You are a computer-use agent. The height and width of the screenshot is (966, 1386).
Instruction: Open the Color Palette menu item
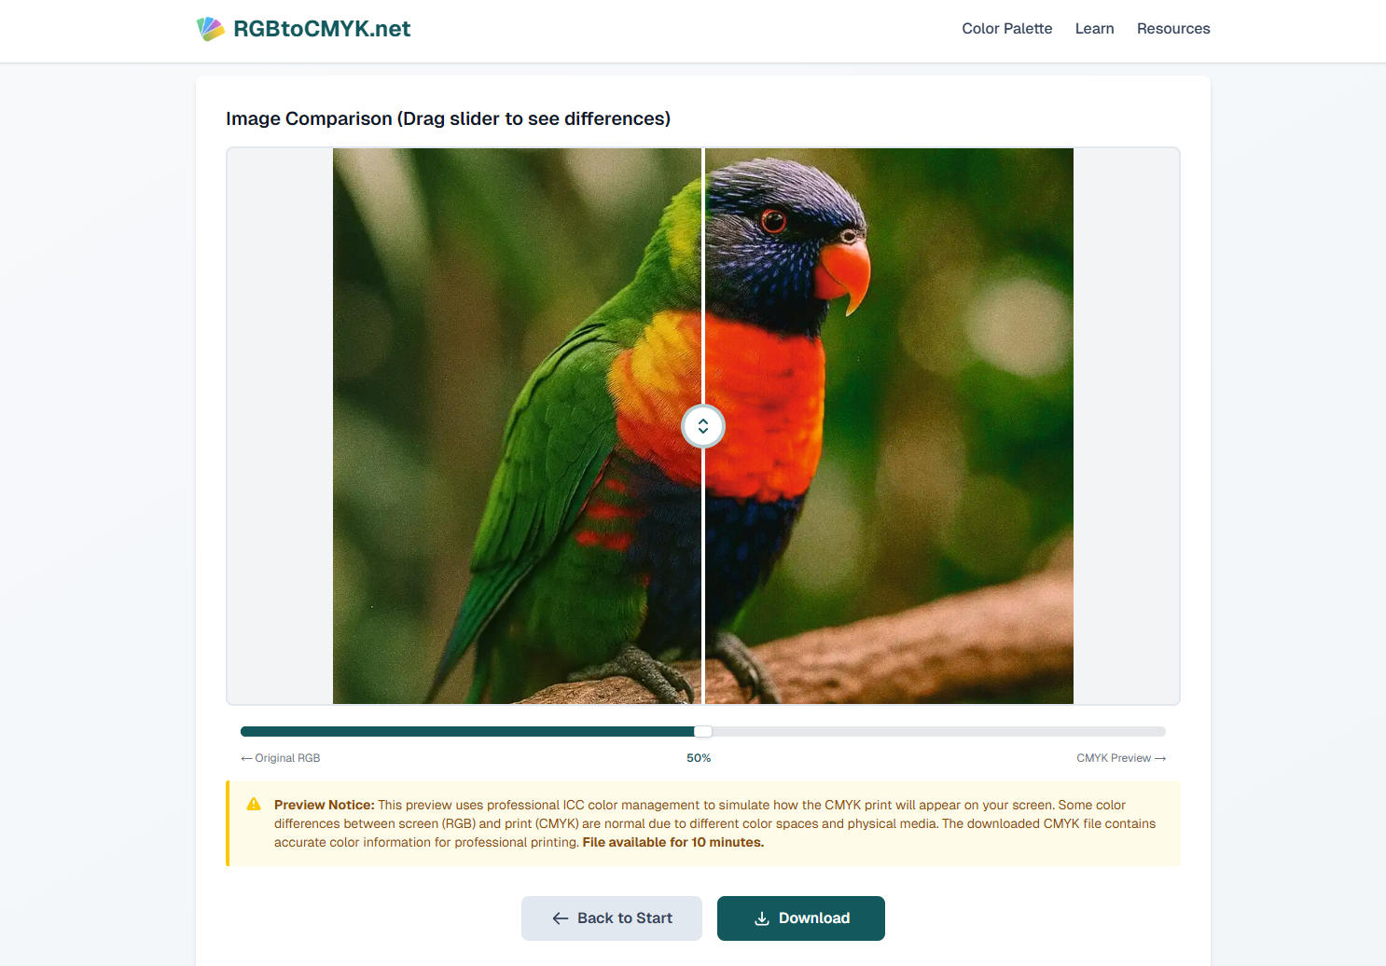click(x=1007, y=29)
